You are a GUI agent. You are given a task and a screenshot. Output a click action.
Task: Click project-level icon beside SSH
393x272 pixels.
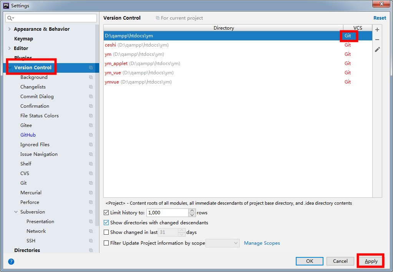click(x=91, y=240)
